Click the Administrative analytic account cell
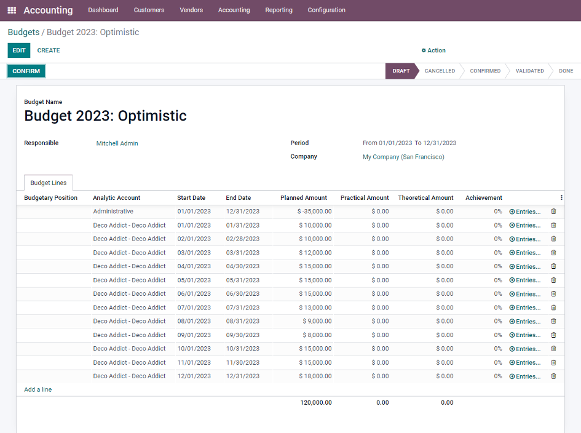 [x=113, y=212]
